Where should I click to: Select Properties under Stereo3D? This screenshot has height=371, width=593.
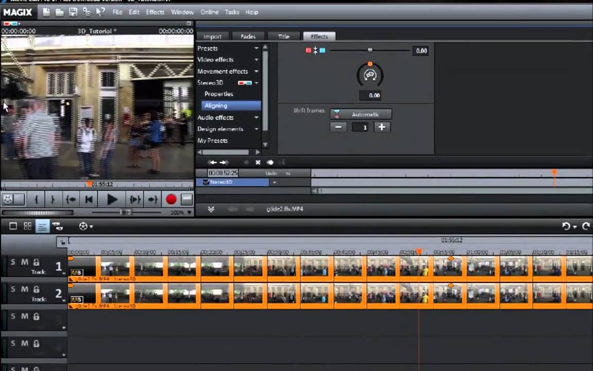[219, 94]
